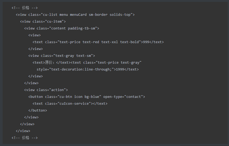Click the price value 999
Viewport: 229px width, 146px height.
point(146,42)
